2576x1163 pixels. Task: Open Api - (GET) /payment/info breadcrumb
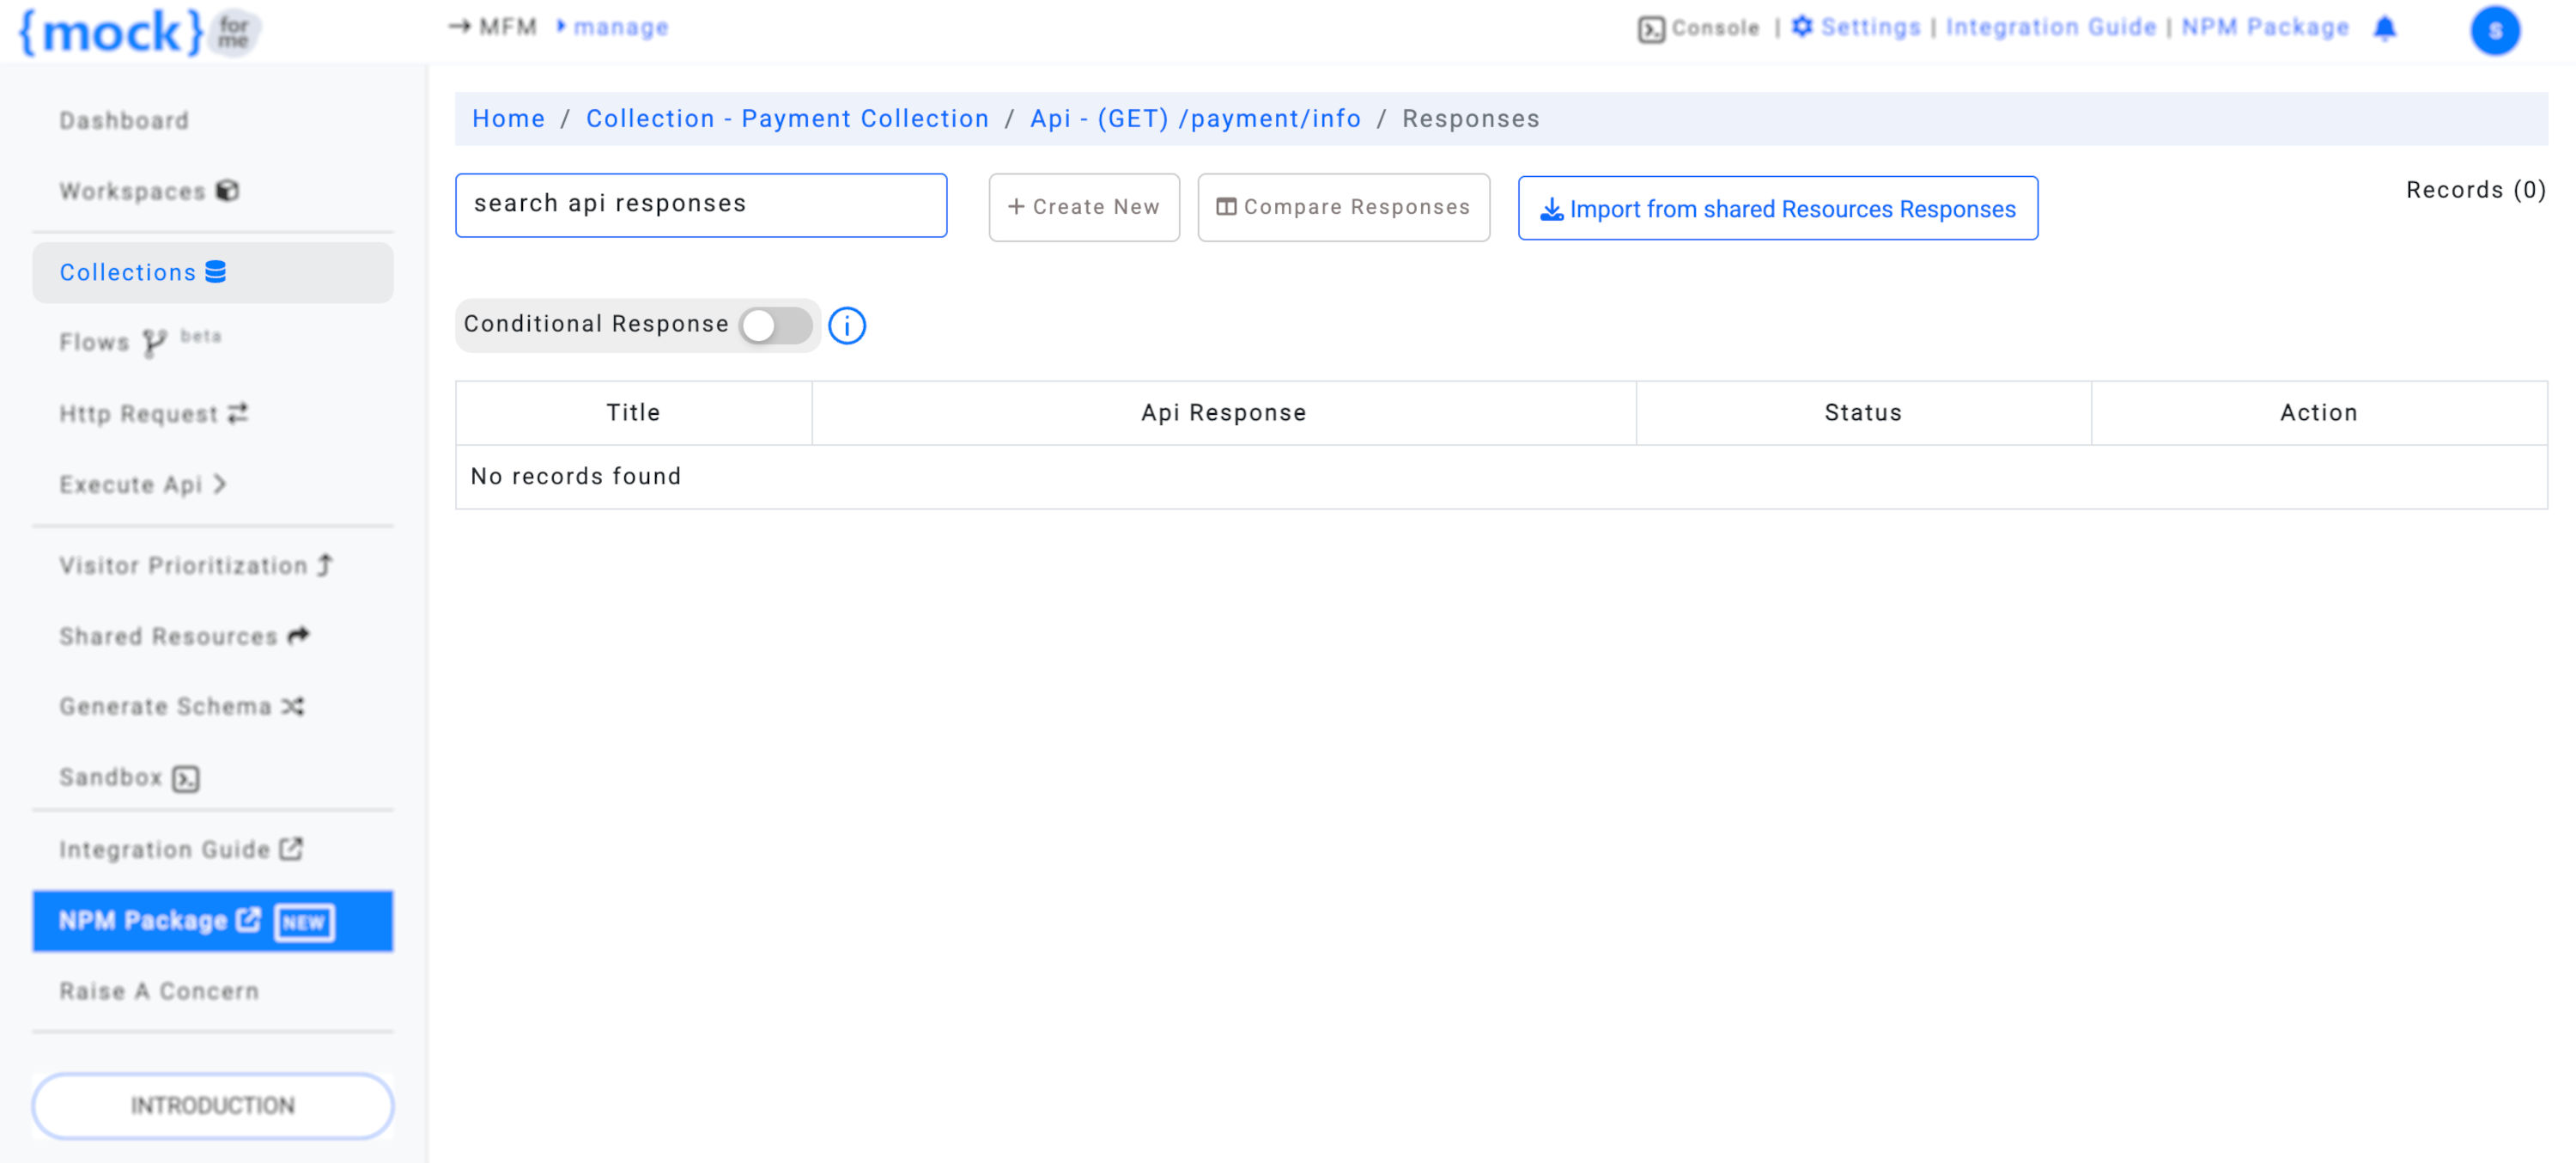tap(1195, 118)
